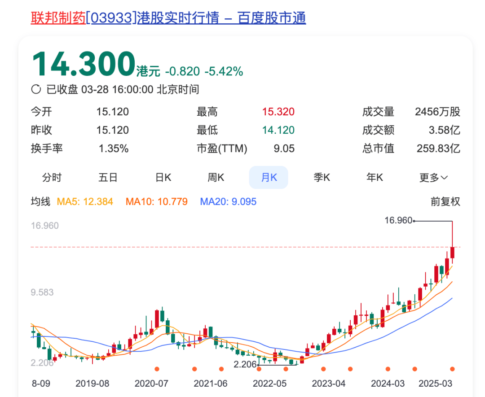Click the 成交量 value 2456万股
This screenshot has width=485, height=397.
(438, 112)
